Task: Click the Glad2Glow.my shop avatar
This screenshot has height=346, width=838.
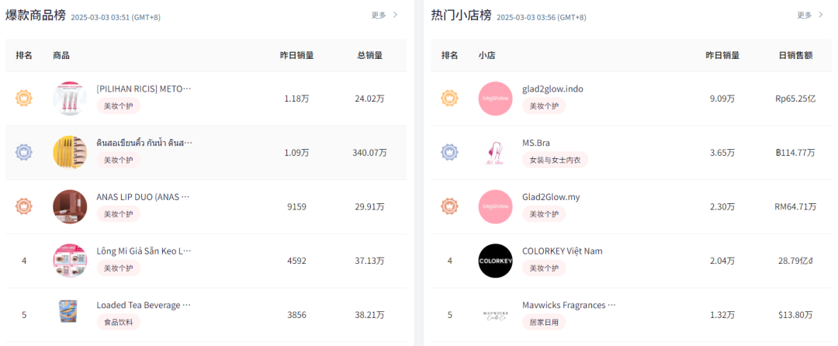Action: (495, 206)
